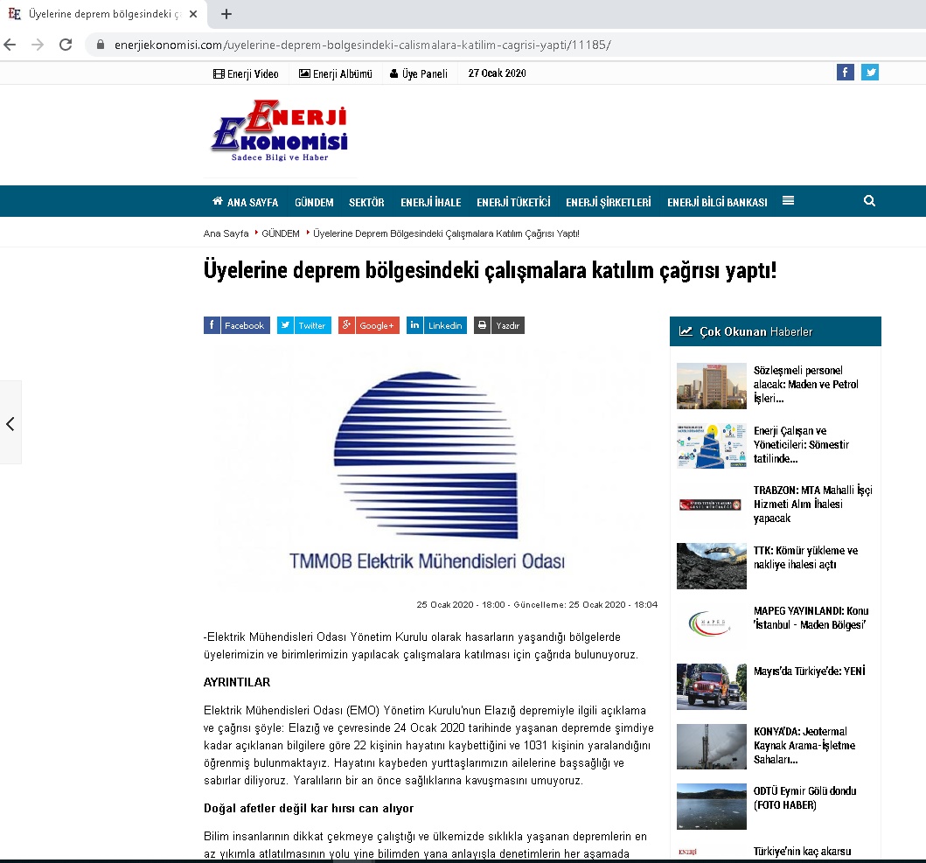Open Mayıs'da Türkiye'de: YENİ headline
Viewport: 926px width, 863px height.
coord(810,671)
